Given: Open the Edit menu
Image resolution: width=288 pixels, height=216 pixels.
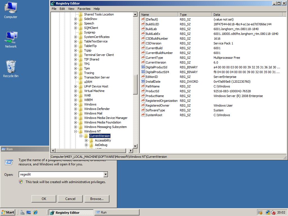Looking at the screenshot, I should [62, 9].
